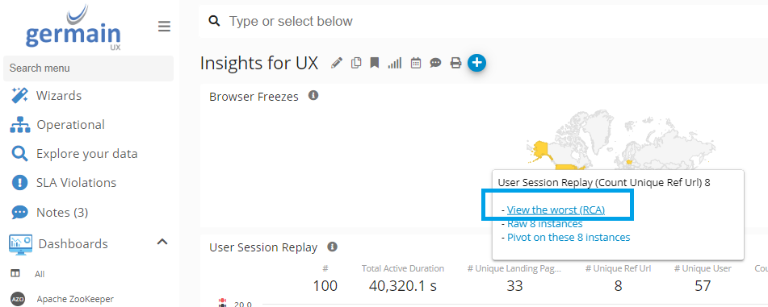Show User Session Replay info icon
This screenshot has height=307, width=768.
pyautogui.click(x=332, y=247)
